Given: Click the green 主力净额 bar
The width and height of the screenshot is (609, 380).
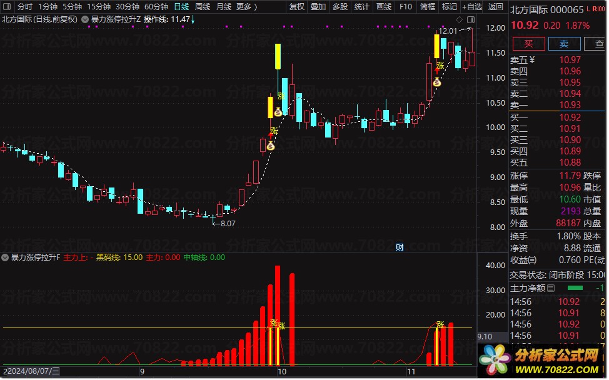Looking at the screenshot, I should tap(575, 288).
